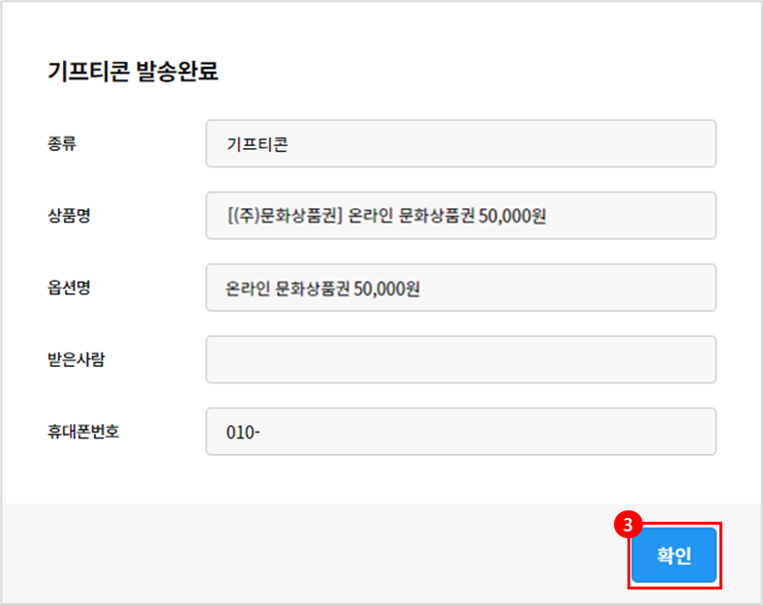Viewport: 763px width, 605px height.
Task: Click the 휴대폰번호 label
Action: (83, 432)
